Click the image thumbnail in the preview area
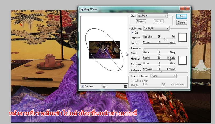The height and width of the screenshot is (124, 215). click(104, 50)
